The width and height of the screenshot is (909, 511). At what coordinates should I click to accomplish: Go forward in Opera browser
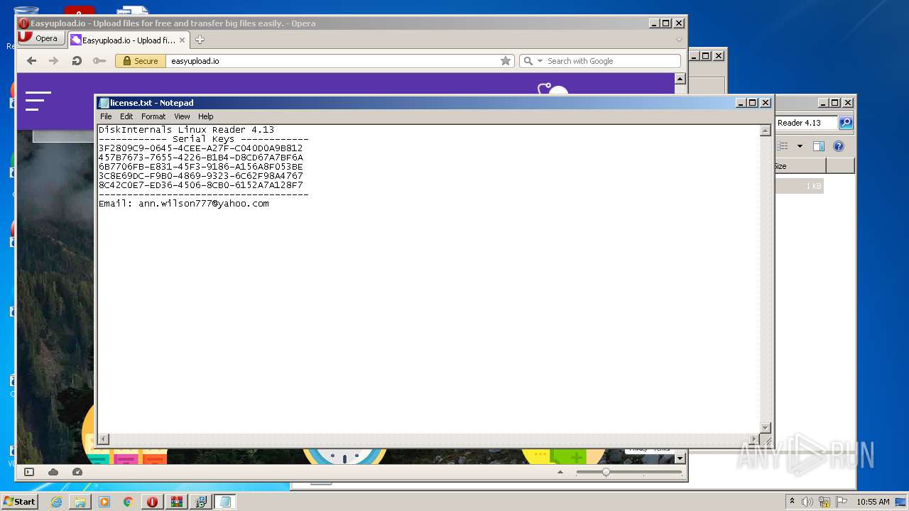(53, 61)
